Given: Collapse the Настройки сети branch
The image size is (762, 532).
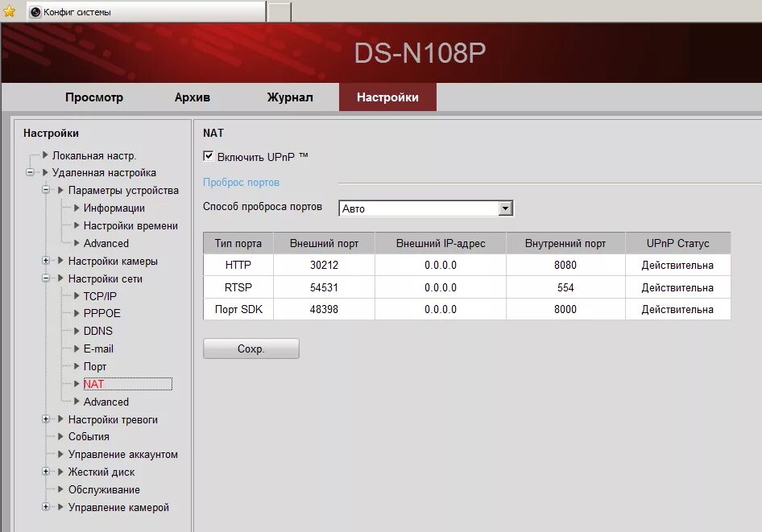Looking at the screenshot, I should (x=46, y=278).
